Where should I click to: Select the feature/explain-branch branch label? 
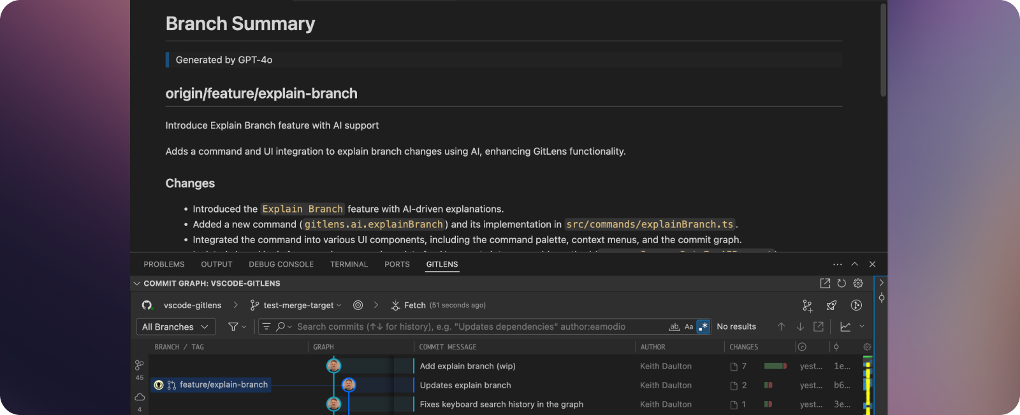coord(223,384)
